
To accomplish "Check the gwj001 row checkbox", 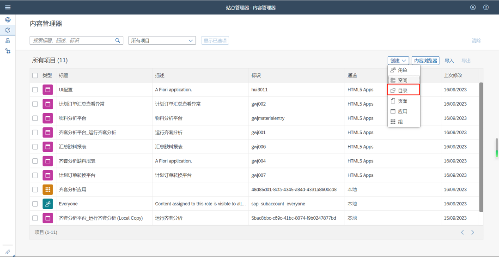I will (35, 132).
